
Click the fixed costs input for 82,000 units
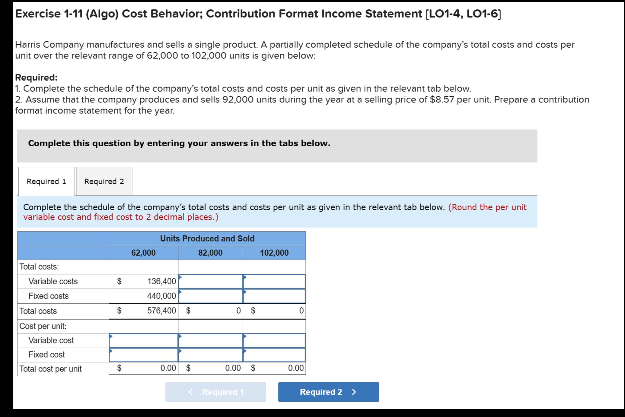pos(211,296)
